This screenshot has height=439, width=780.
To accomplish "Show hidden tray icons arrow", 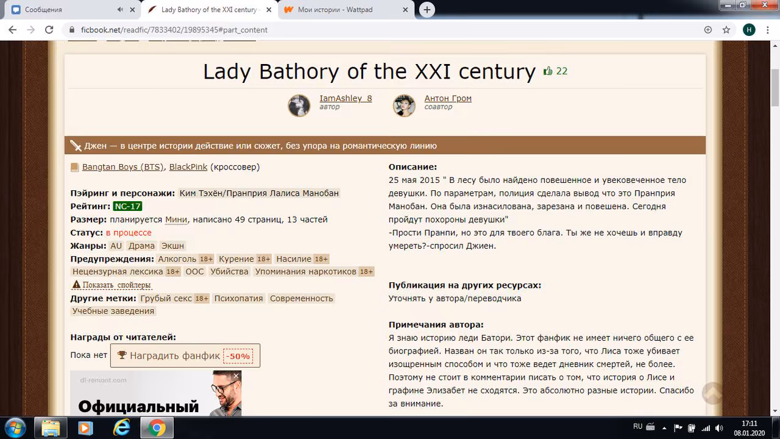I will [665, 428].
